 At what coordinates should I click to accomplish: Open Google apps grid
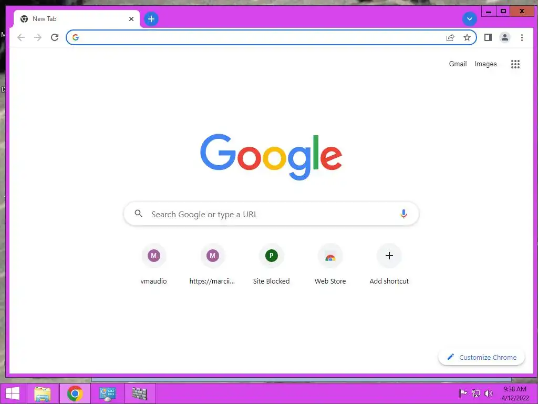coord(515,64)
